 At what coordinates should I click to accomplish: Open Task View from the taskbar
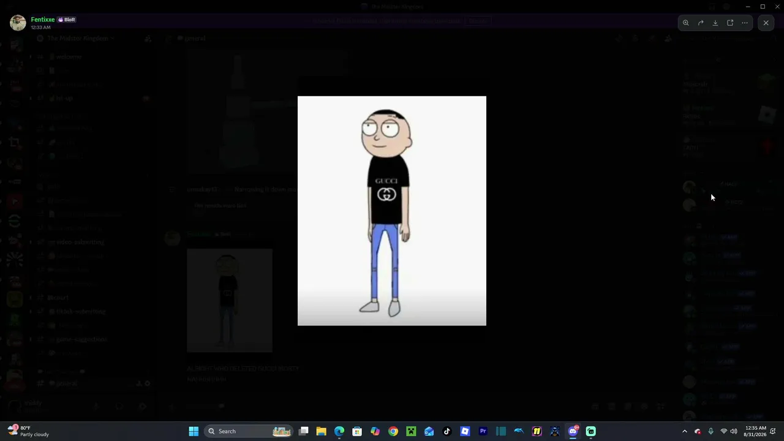pyautogui.click(x=303, y=431)
